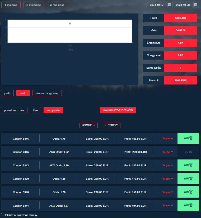Image resolution: width=201 pixels, height=218 pixels.
Task: Filter bets by przedmeczowe
Action: [x=14, y=110]
